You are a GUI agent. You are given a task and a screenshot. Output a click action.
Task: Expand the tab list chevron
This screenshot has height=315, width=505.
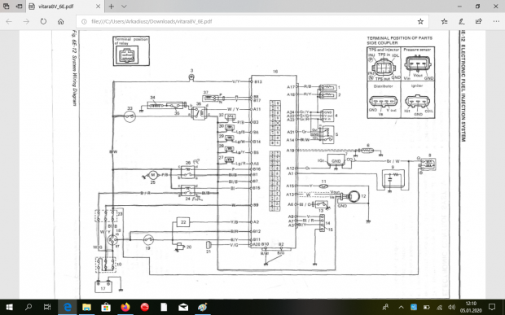[x=124, y=7]
